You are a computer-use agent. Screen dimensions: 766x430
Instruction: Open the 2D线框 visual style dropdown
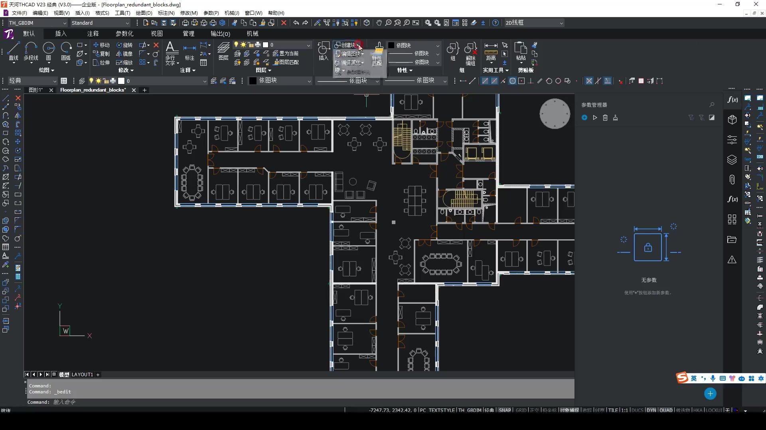coord(535,23)
